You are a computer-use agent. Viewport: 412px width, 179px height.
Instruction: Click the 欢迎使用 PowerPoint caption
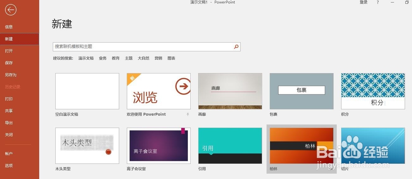point(146,115)
